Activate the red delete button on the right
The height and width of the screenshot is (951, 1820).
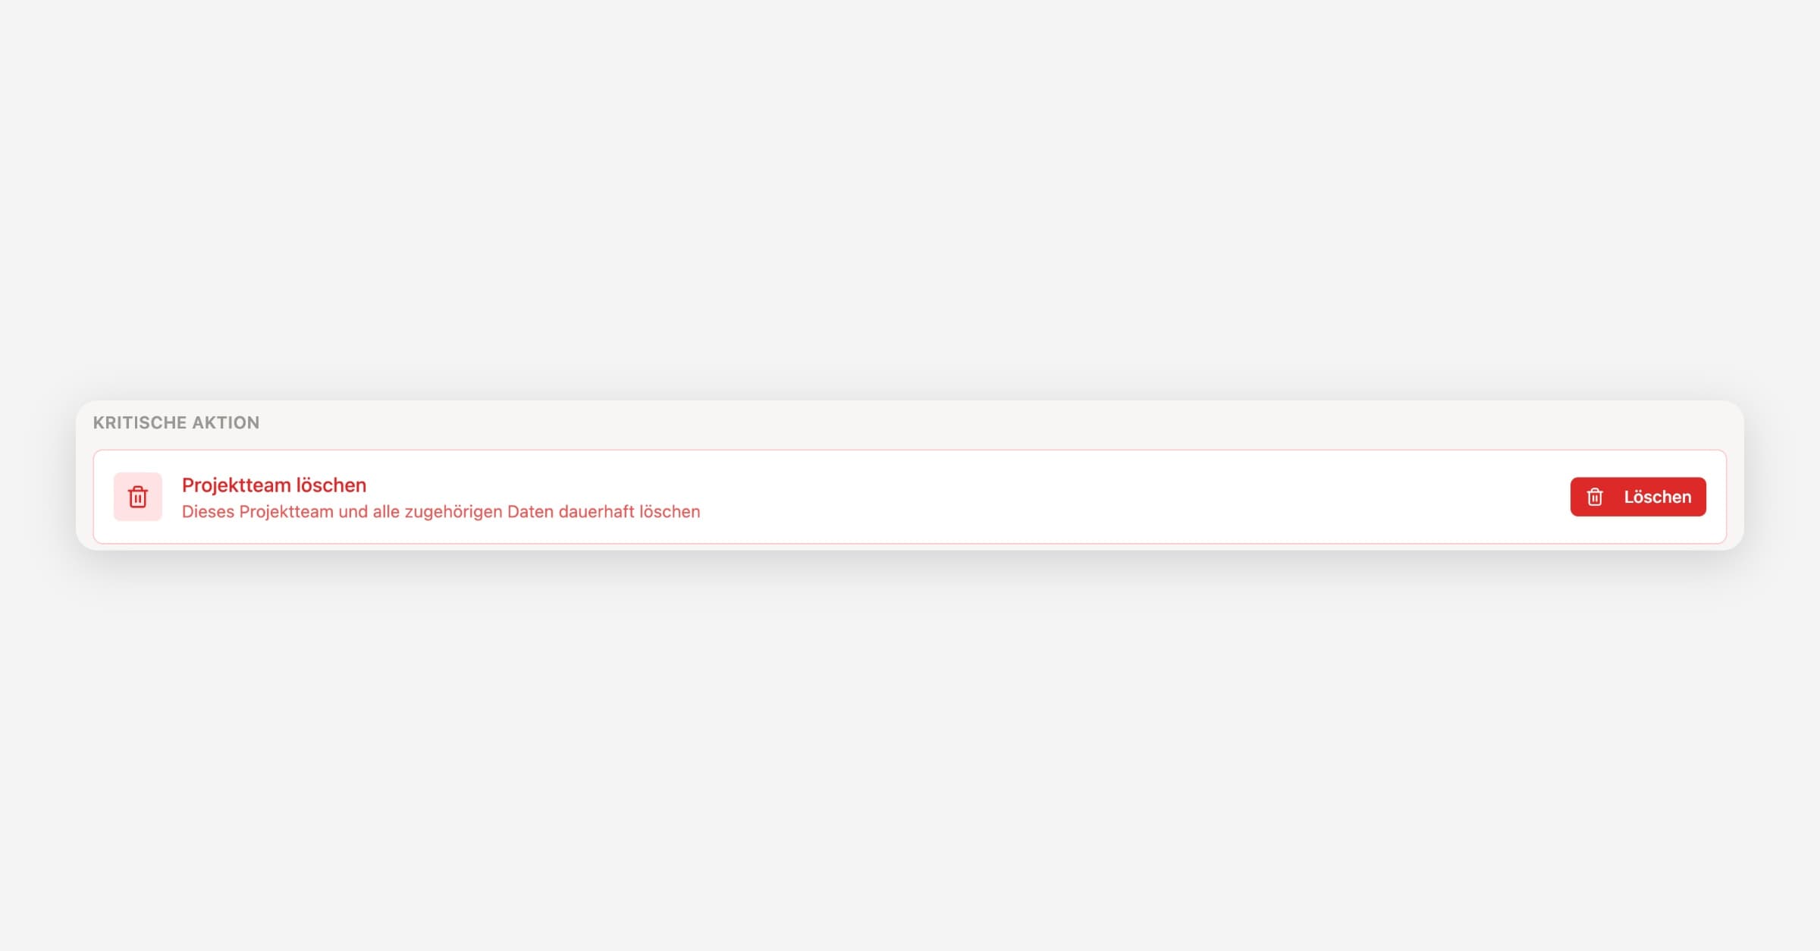tap(1638, 497)
